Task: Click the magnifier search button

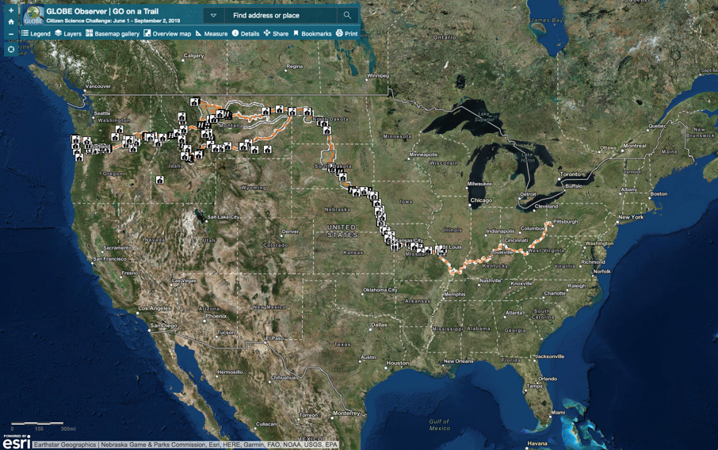Action: point(347,15)
